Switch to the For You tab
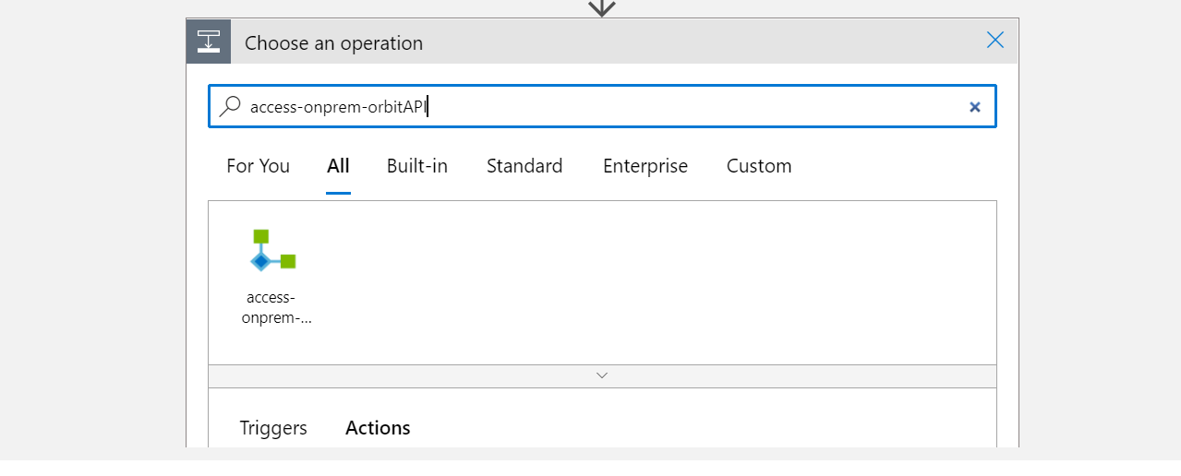 click(x=258, y=166)
